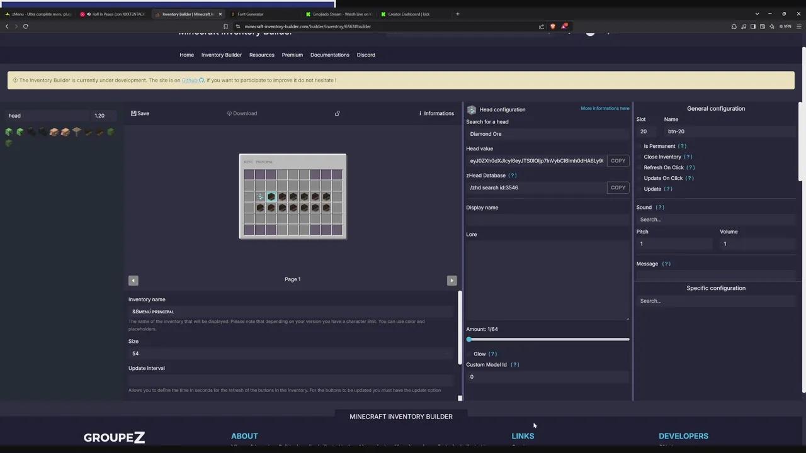Screen dimensions: 806x453
Task: Open the version 1.20 dropdown
Action: [104, 116]
